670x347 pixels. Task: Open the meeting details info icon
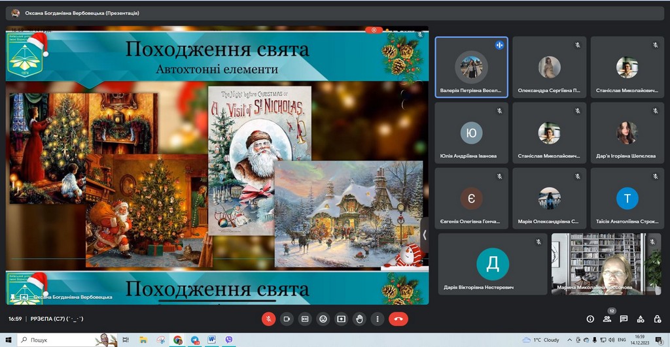pyautogui.click(x=590, y=319)
